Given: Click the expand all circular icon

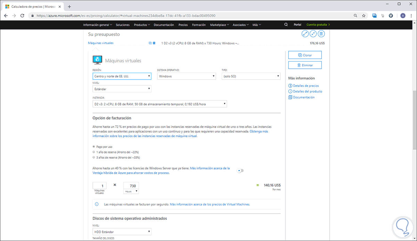Looking at the screenshot, I should click(x=305, y=34).
